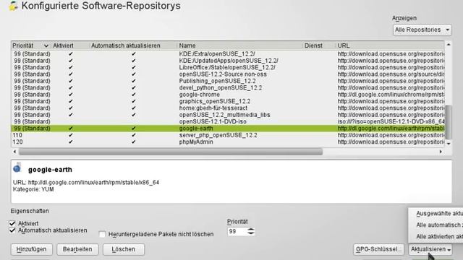This screenshot has height=260, width=463.
Task: Sort by the Priorität column header
Action: [x=30, y=45]
